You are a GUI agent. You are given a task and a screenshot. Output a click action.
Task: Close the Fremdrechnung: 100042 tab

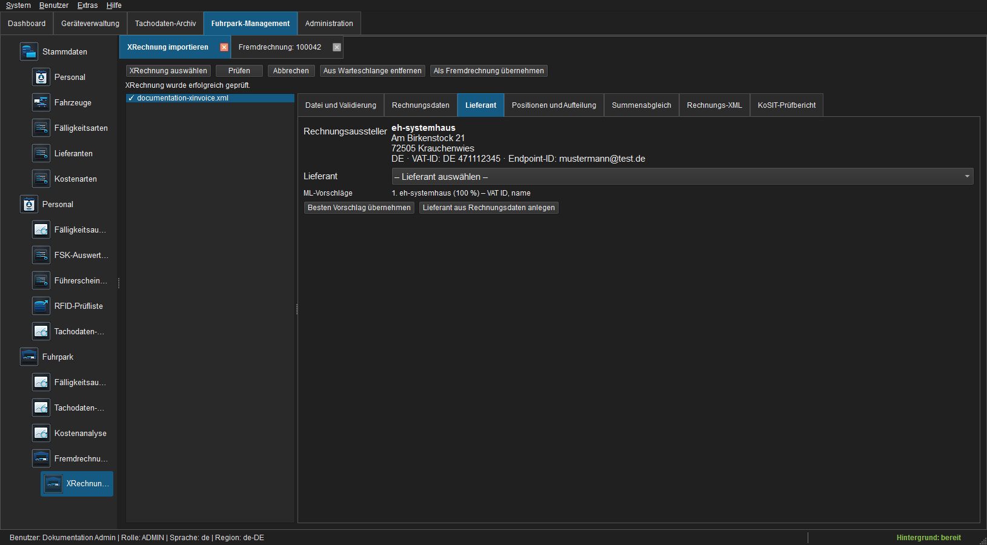coord(337,47)
